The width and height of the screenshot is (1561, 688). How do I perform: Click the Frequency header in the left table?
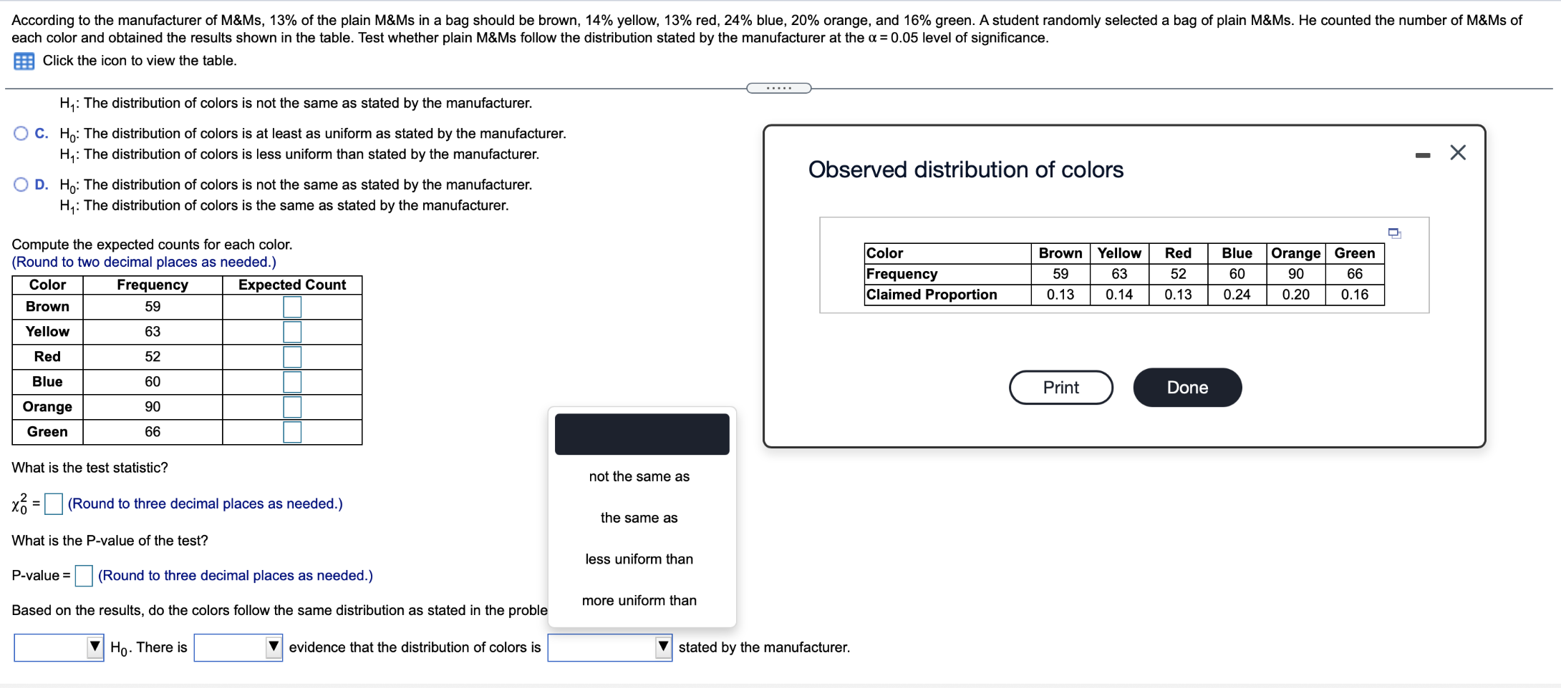click(153, 285)
